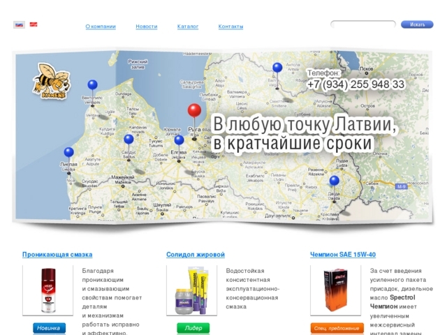Click the green Лидер badge
The width and height of the screenshot is (447, 335).
[x=193, y=328]
